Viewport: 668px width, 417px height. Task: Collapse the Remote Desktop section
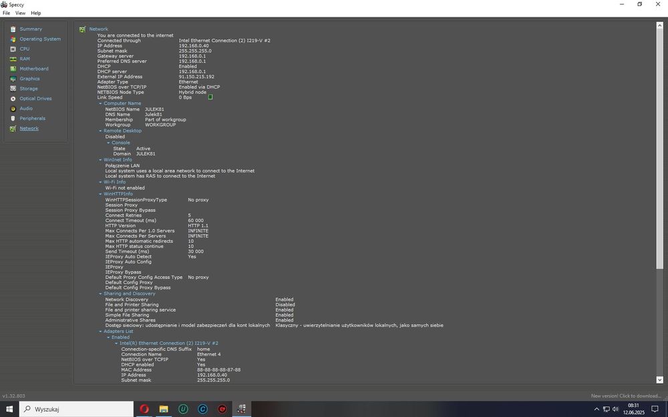click(101, 131)
